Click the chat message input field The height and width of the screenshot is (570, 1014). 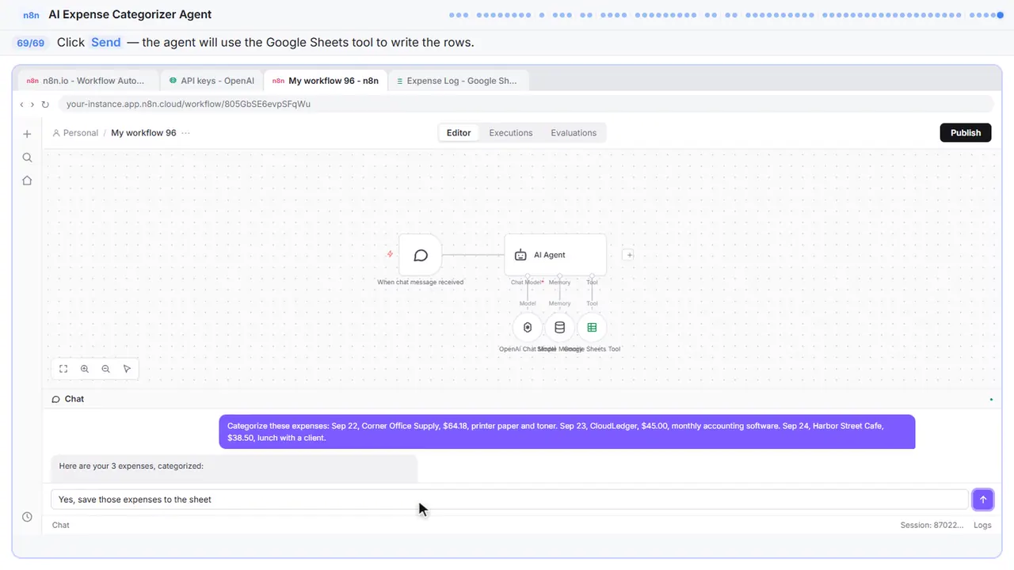tap(509, 500)
